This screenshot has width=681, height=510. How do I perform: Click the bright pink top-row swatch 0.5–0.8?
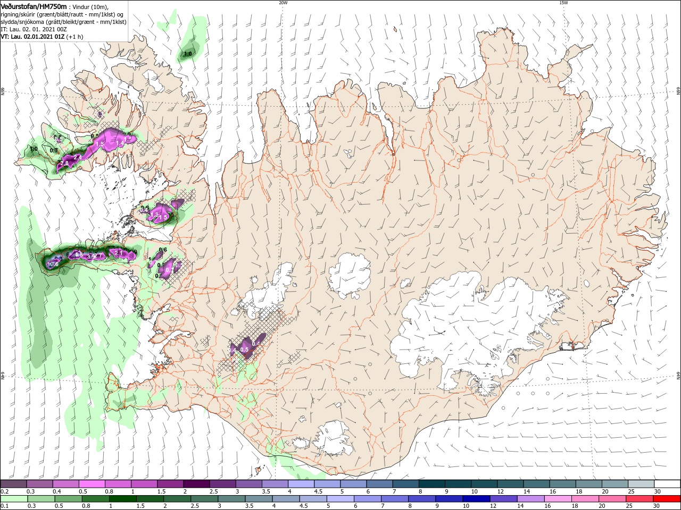click(92, 484)
